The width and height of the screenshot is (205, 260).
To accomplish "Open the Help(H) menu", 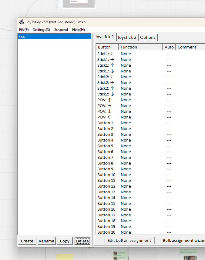I will click(79, 30).
